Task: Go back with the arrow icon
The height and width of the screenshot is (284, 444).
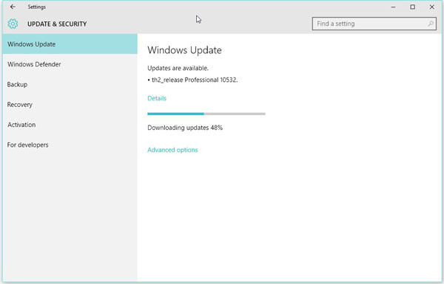Action: coord(13,7)
